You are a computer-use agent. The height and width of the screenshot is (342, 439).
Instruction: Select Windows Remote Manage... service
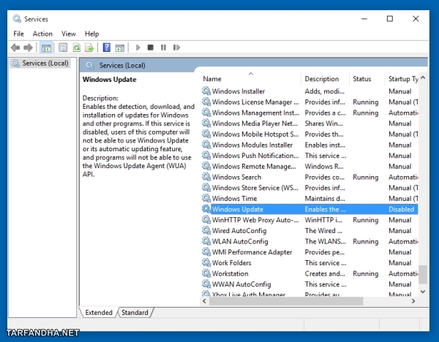[x=254, y=166]
